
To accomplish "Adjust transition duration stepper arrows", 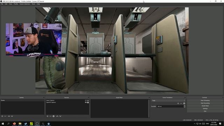I will [184, 106].
